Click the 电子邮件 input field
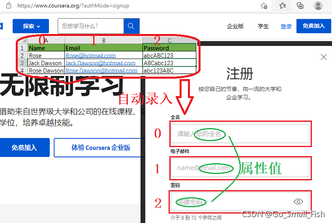This screenshot has height=223, width=332. click(240, 168)
